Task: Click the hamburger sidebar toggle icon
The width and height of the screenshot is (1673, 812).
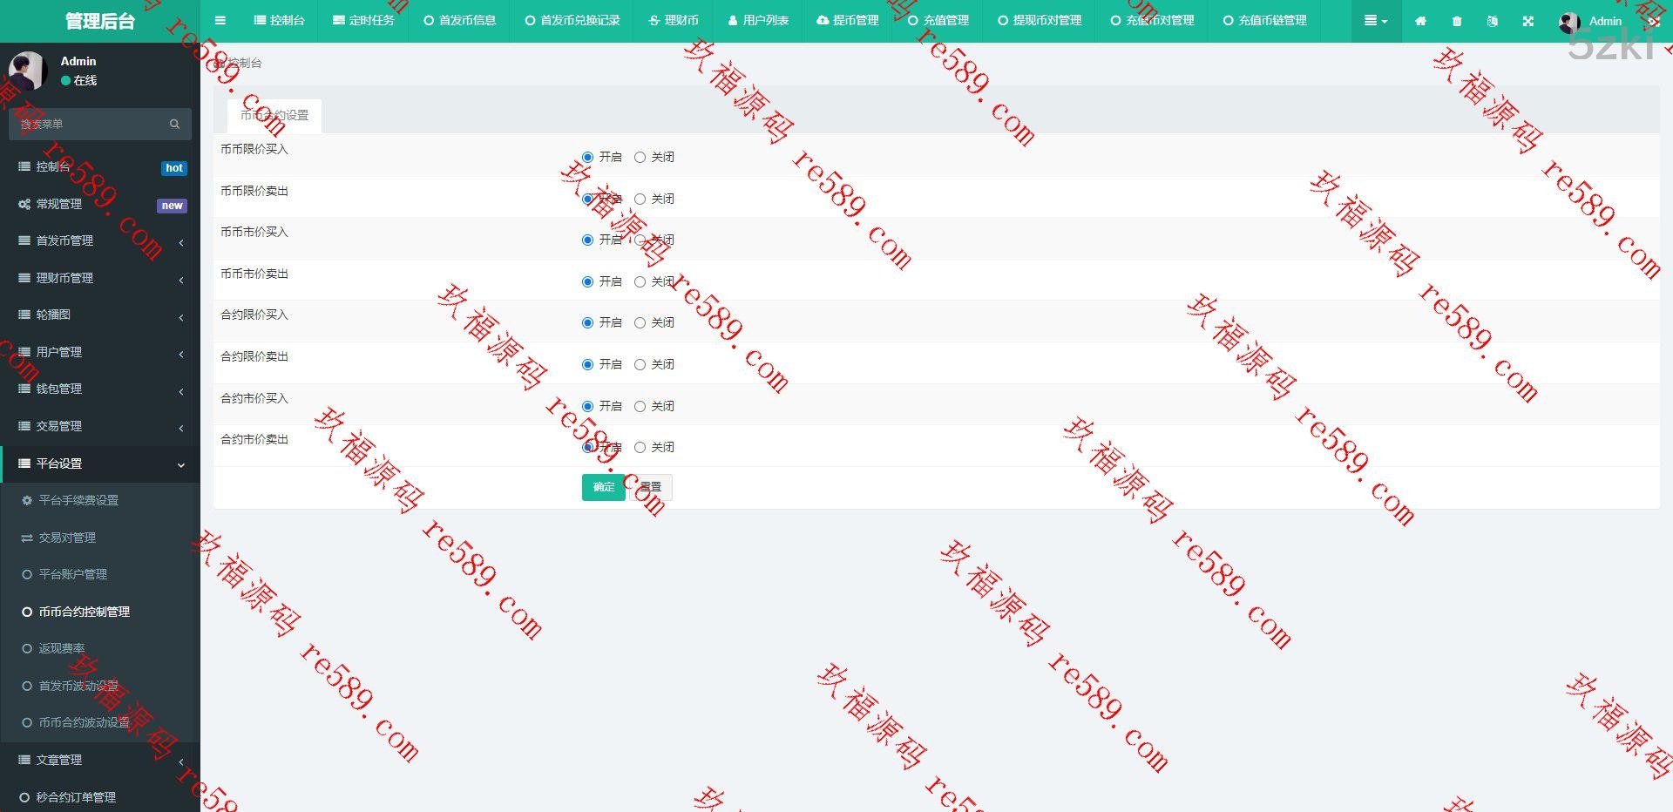Action: pos(220,21)
